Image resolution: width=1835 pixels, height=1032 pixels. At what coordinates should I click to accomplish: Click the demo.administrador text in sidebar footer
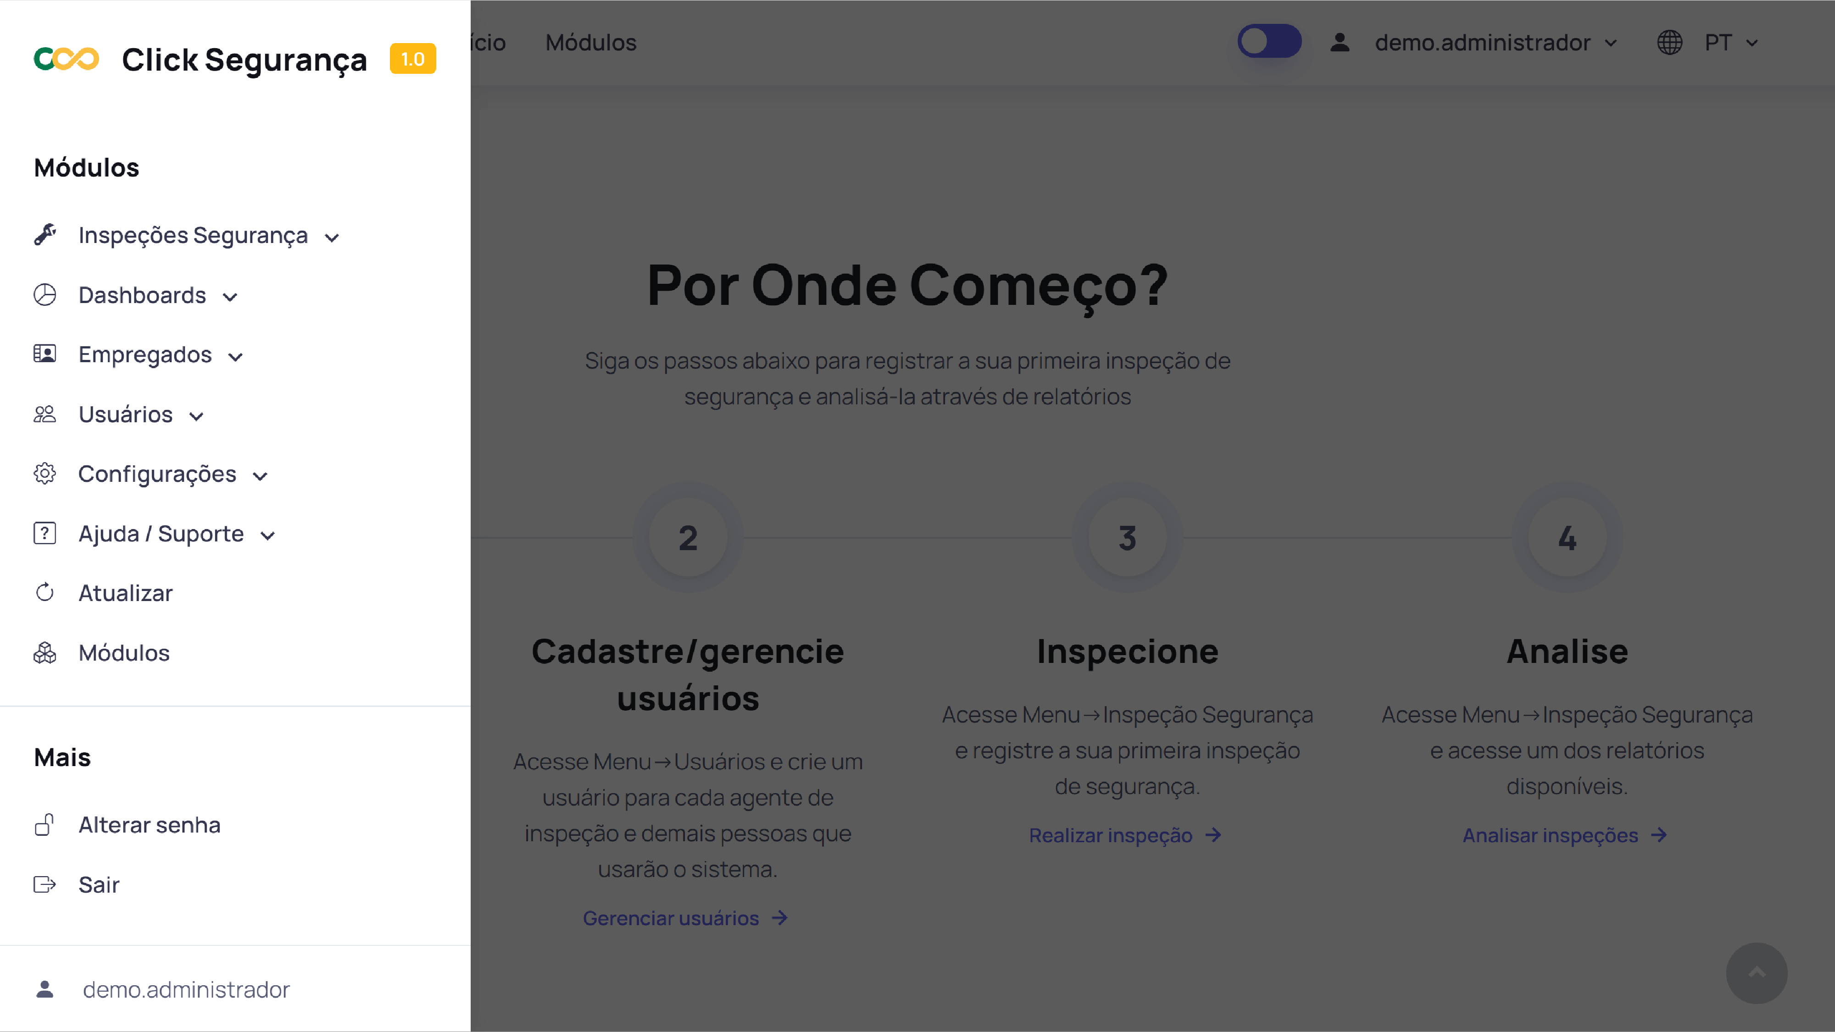tap(186, 989)
